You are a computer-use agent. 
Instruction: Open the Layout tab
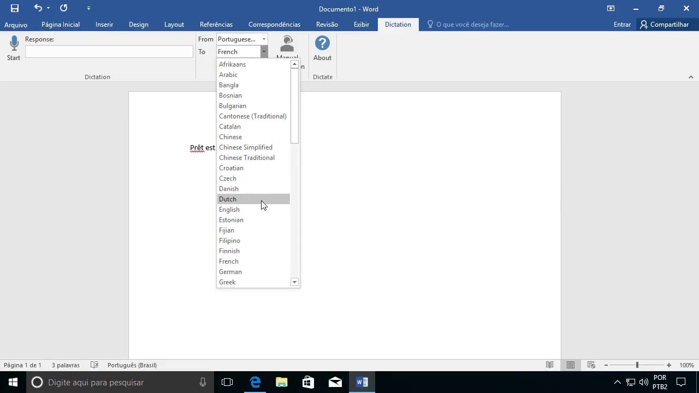(x=174, y=25)
